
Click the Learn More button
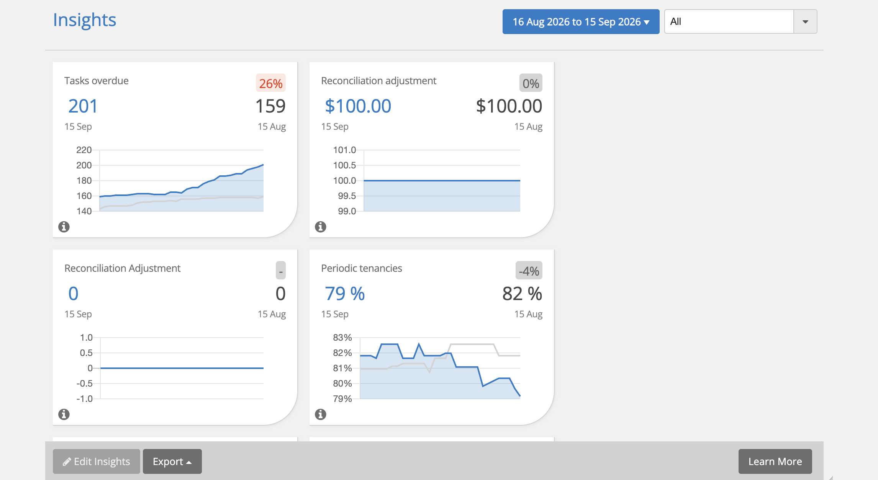point(775,461)
